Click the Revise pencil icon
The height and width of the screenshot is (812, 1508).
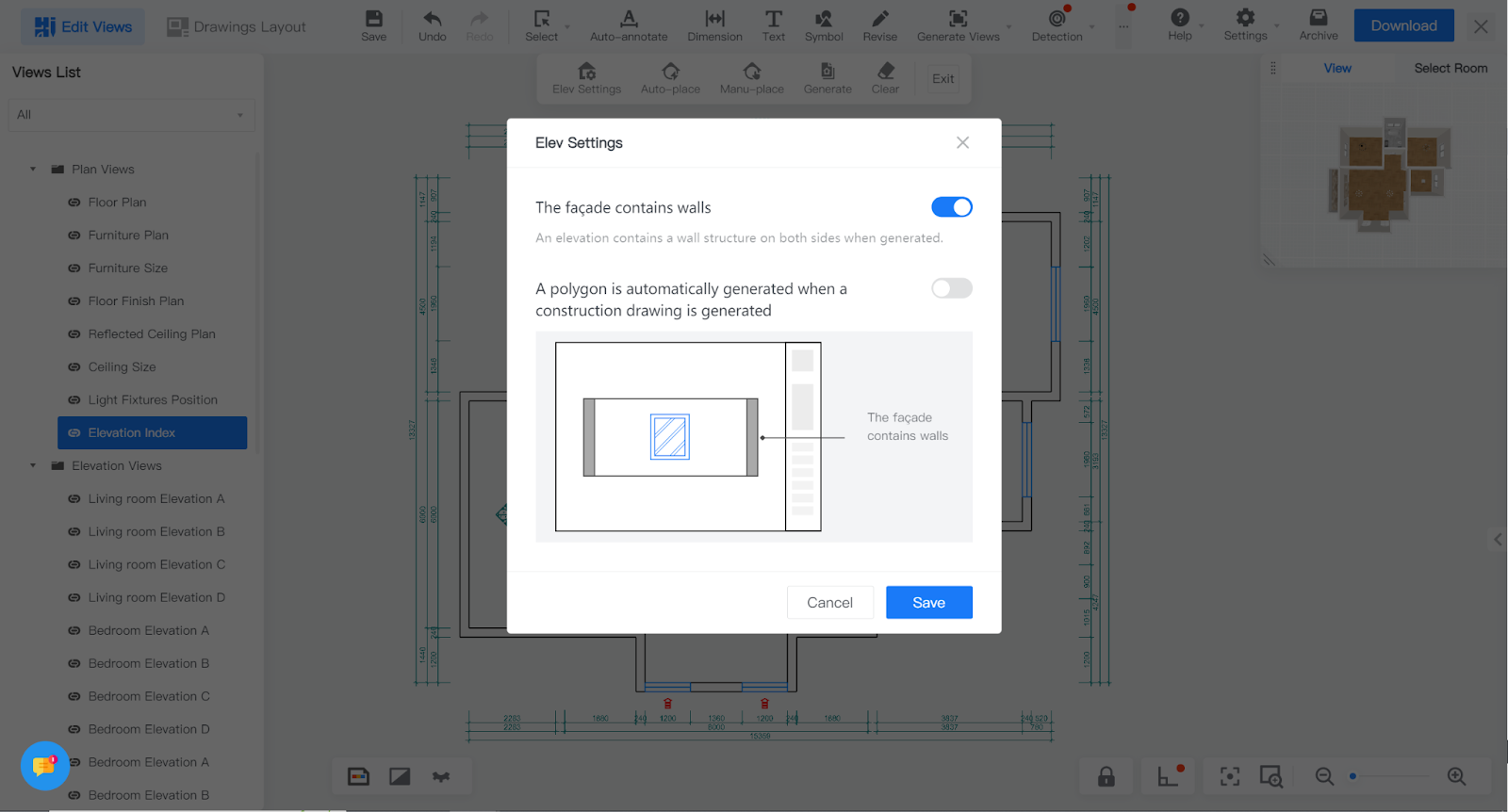(879, 20)
